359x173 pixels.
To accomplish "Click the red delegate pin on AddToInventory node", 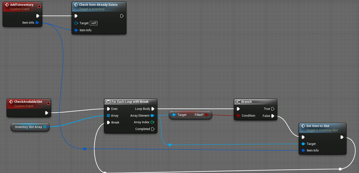I will point(40,7).
